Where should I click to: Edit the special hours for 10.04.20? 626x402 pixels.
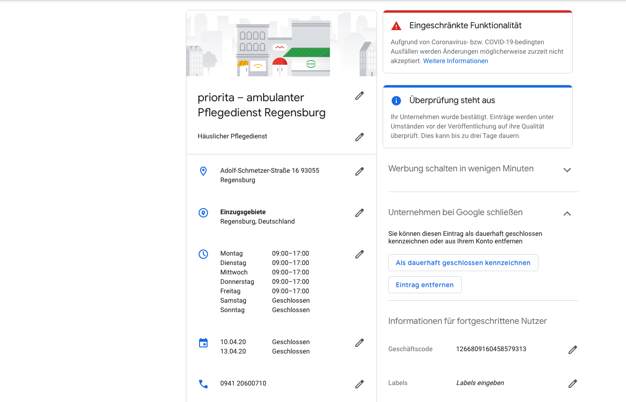359,342
